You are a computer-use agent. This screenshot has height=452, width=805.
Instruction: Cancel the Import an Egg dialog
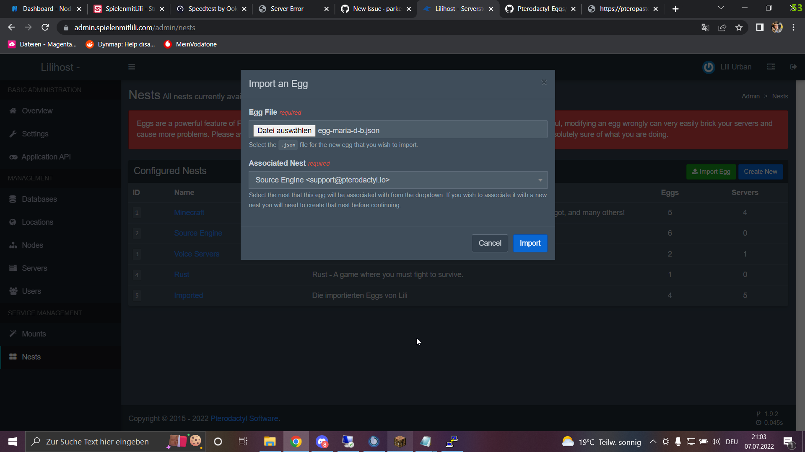click(489, 243)
